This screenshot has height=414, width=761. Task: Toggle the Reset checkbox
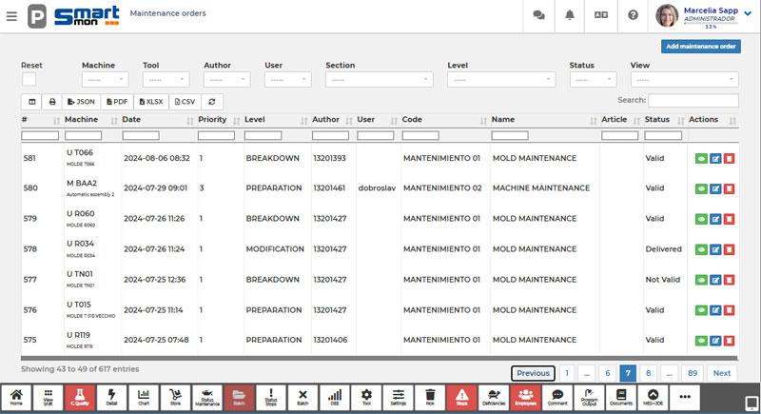[x=29, y=80]
